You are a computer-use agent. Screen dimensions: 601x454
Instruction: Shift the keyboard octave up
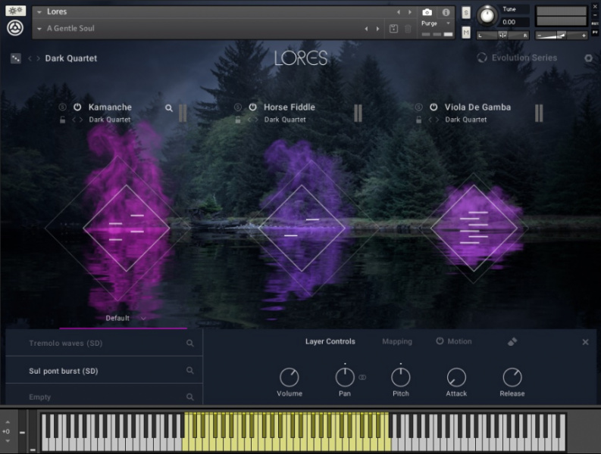8,422
